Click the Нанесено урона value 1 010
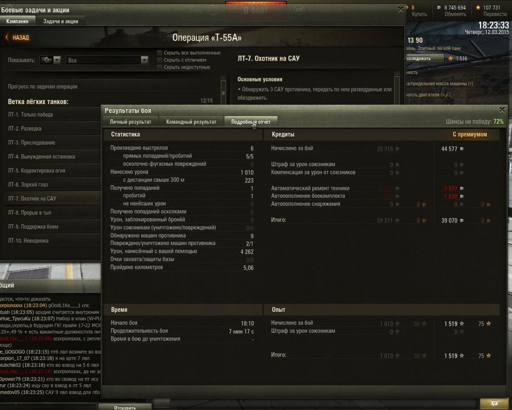This screenshot has height=410, width=512. pyautogui.click(x=247, y=173)
